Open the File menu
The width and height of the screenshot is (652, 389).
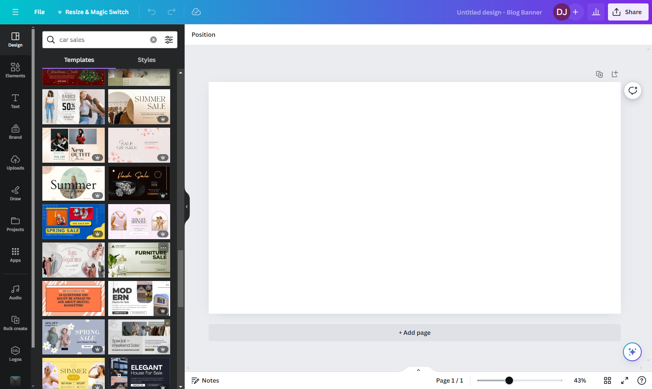(39, 12)
